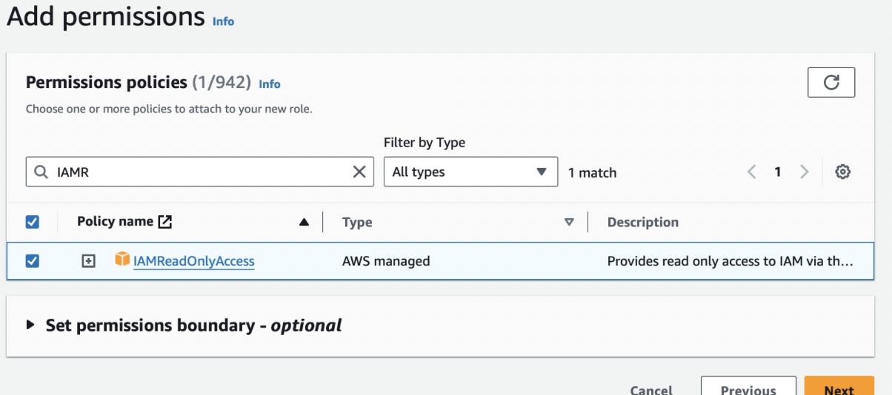Click the search magnifier icon
Viewport: 892px width, 395px height.
click(41, 172)
